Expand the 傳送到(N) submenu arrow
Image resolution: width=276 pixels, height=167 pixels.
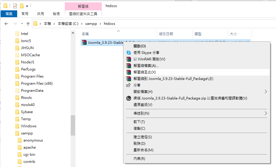point(266,113)
